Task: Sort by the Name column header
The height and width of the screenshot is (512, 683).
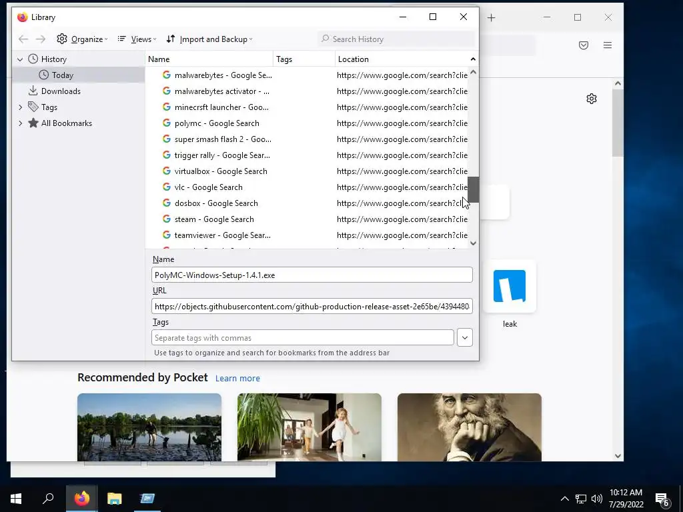Action: [x=209, y=59]
